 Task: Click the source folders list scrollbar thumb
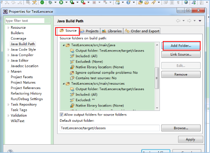point(157,78)
